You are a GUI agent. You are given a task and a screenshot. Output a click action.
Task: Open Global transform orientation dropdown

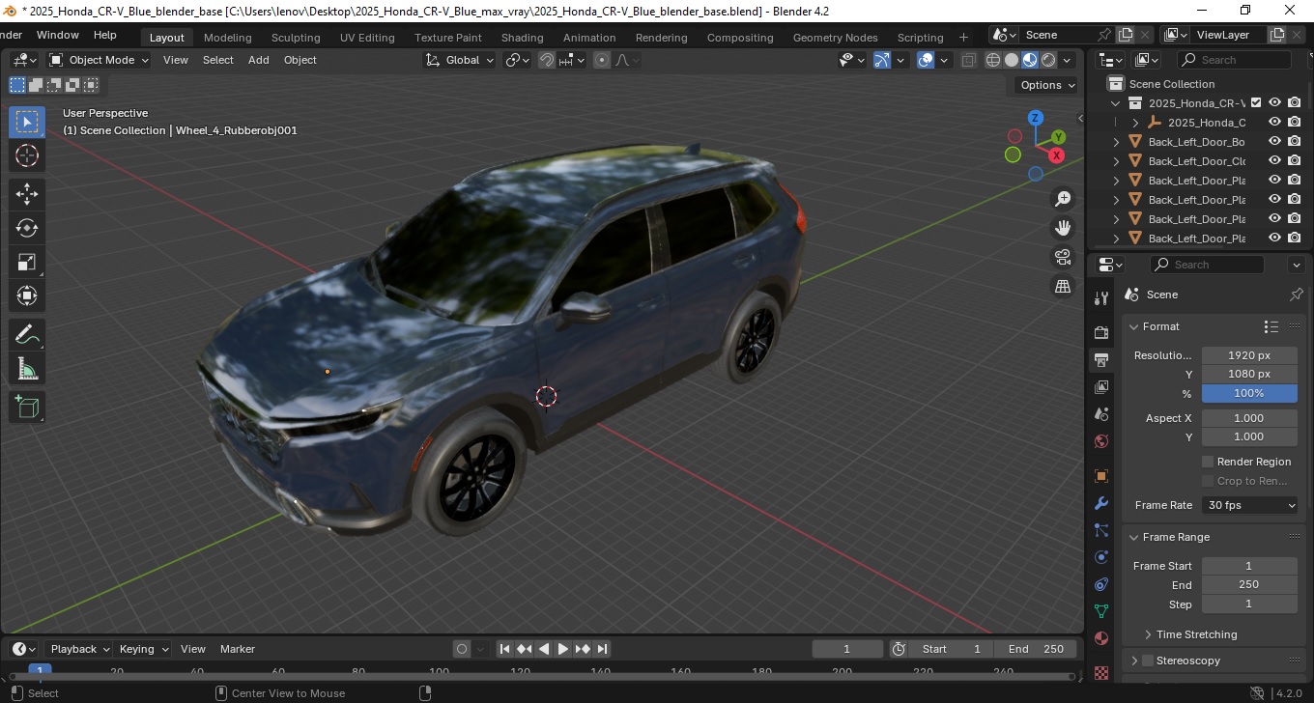pos(460,60)
